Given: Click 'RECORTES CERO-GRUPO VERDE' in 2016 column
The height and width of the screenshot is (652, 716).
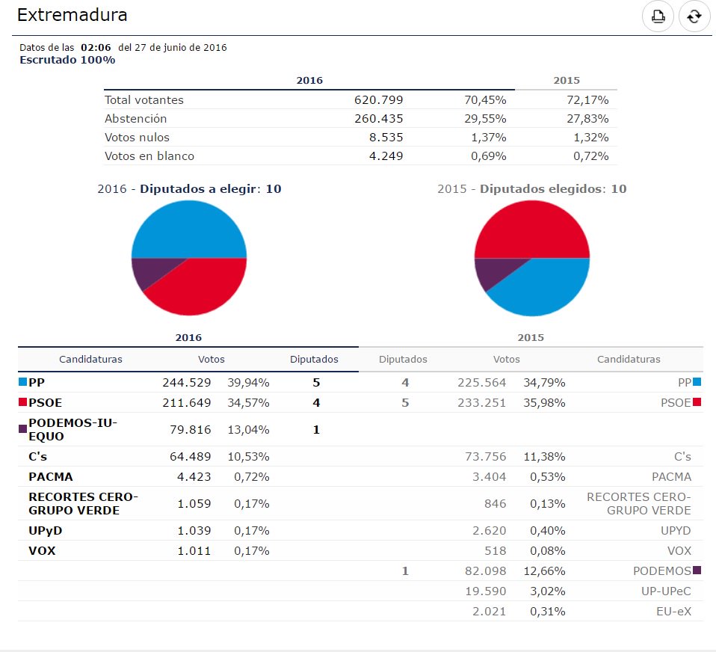Looking at the screenshot, I should 83,503.
